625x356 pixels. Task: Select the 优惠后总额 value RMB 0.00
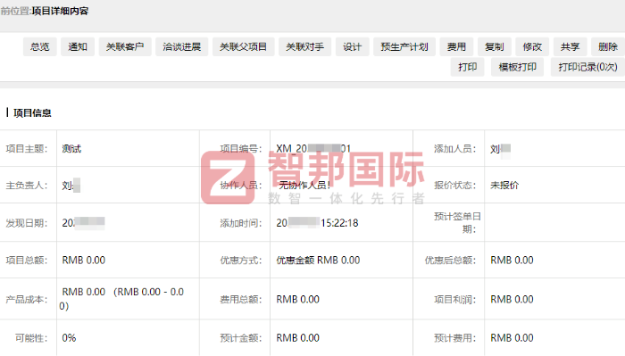[512, 261]
